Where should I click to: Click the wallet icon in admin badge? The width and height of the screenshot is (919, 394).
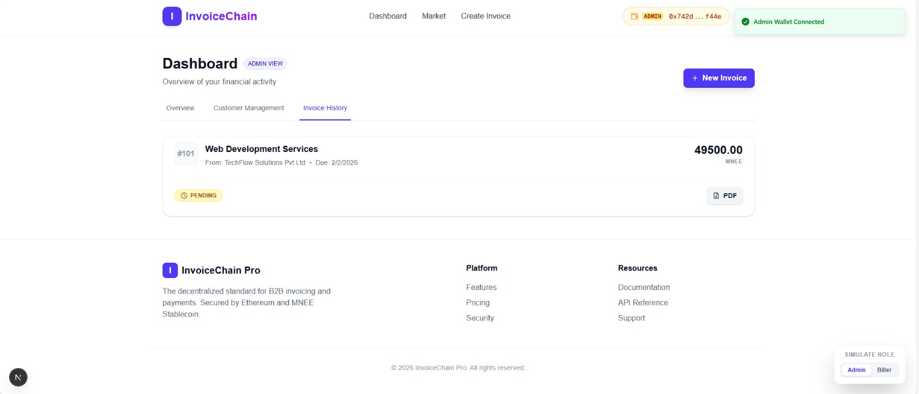click(635, 17)
